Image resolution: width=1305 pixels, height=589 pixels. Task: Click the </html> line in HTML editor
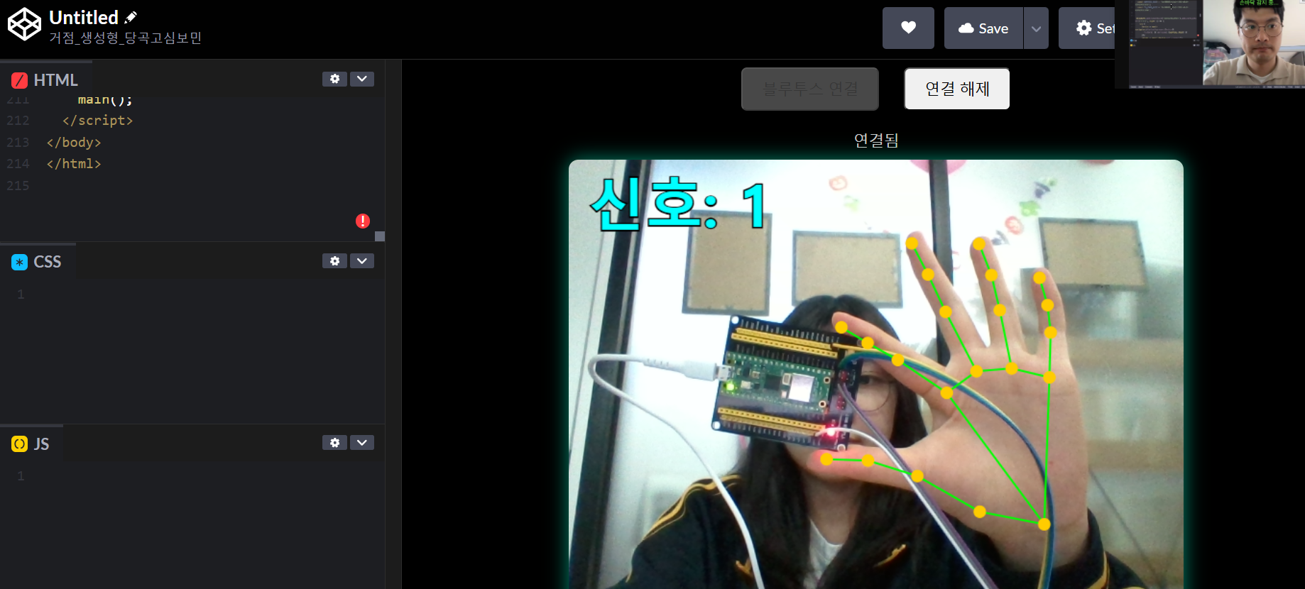point(74,163)
